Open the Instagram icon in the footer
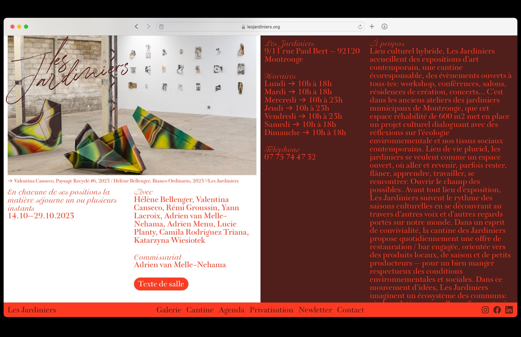Image resolution: width=521 pixels, height=337 pixels. click(x=485, y=310)
